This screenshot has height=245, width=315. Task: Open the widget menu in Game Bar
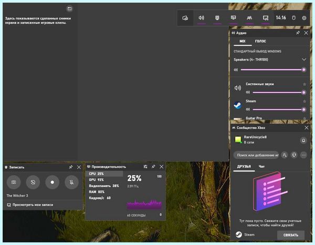[x=185, y=18]
